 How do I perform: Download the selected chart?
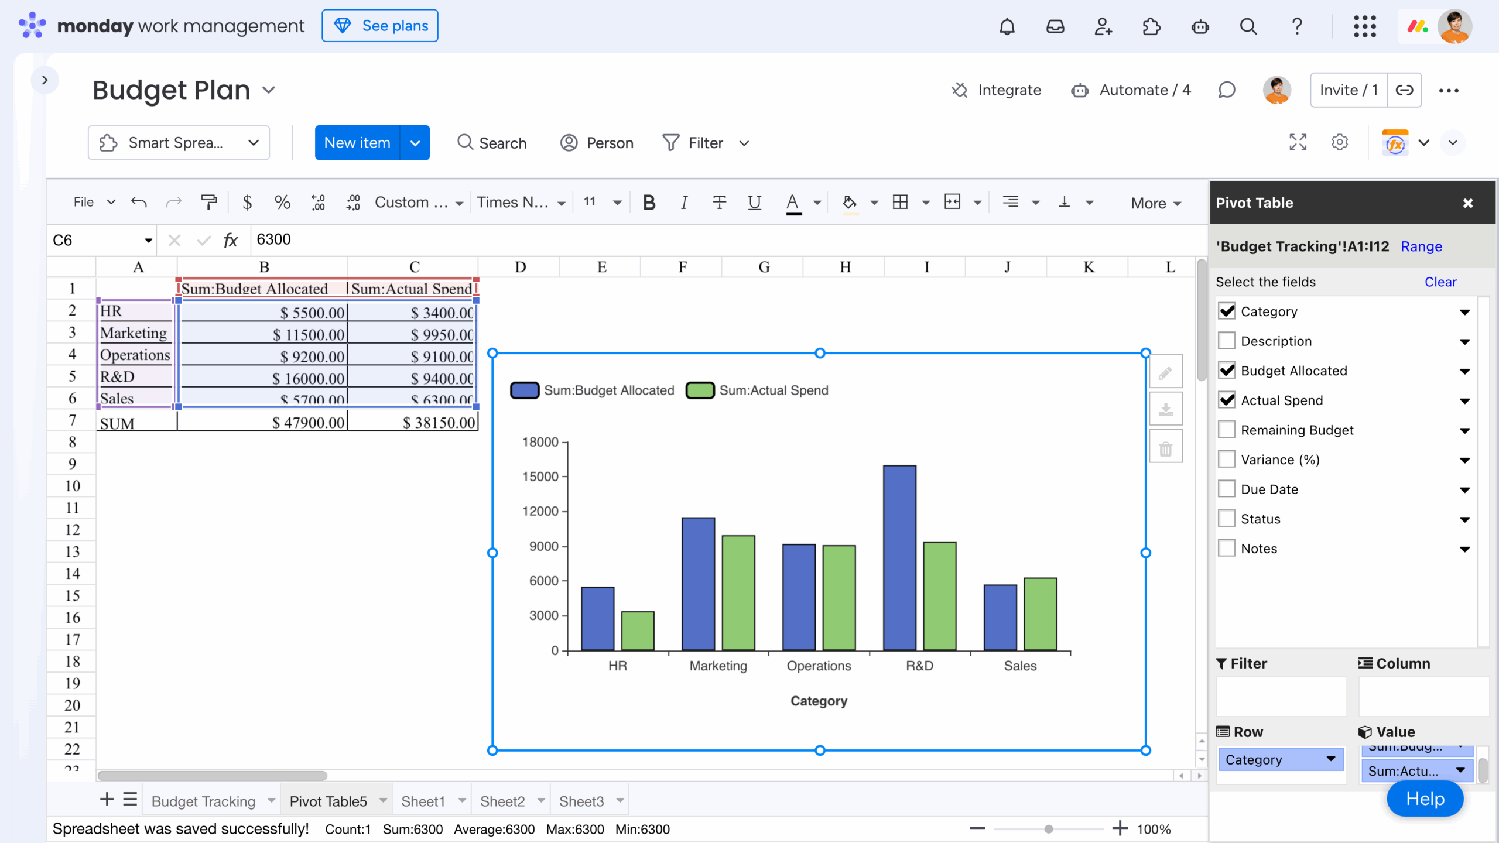(x=1166, y=409)
